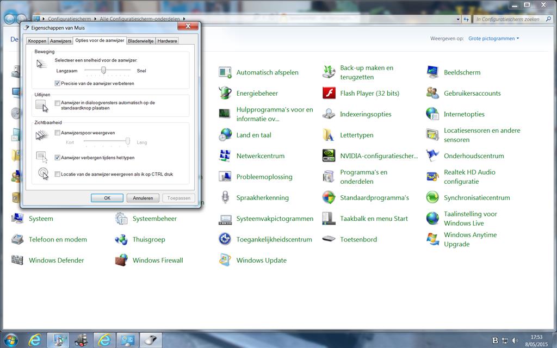Click the Realtek HD Audio configuratie icon
The width and height of the screenshot is (557, 348).
(432, 177)
